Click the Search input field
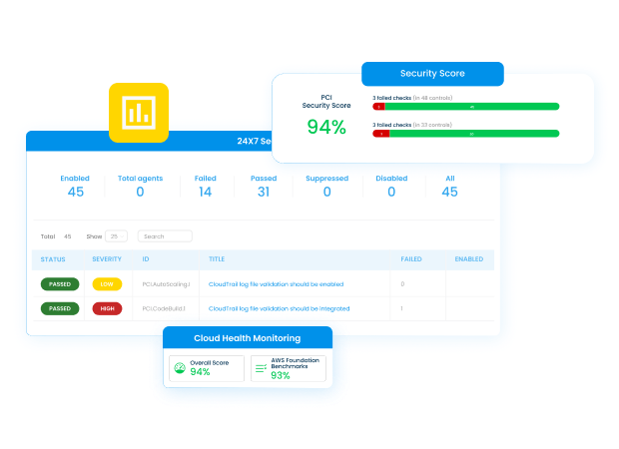This screenshot has height=449, width=619. tap(165, 236)
